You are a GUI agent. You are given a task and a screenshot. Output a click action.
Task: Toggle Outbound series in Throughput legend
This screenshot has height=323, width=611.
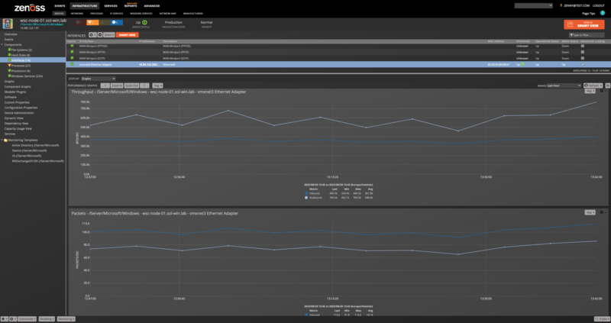coord(306,198)
